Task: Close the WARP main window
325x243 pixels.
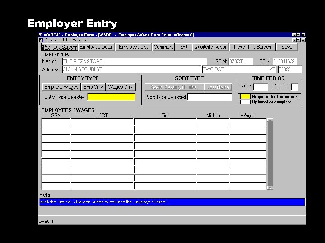Action: 303,35
